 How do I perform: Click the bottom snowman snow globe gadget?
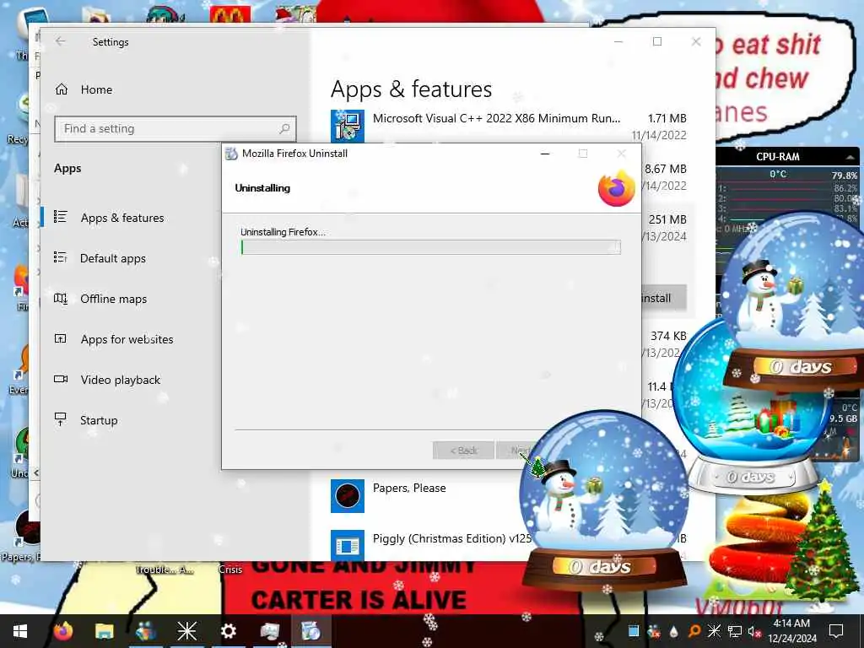[x=603, y=499]
